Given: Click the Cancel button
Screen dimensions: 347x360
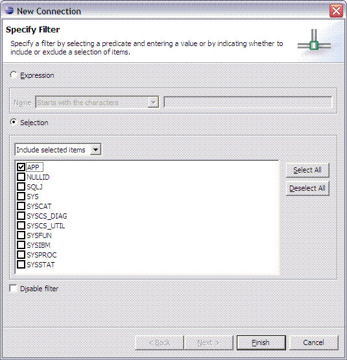Looking at the screenshot, I should coord(313,342).
